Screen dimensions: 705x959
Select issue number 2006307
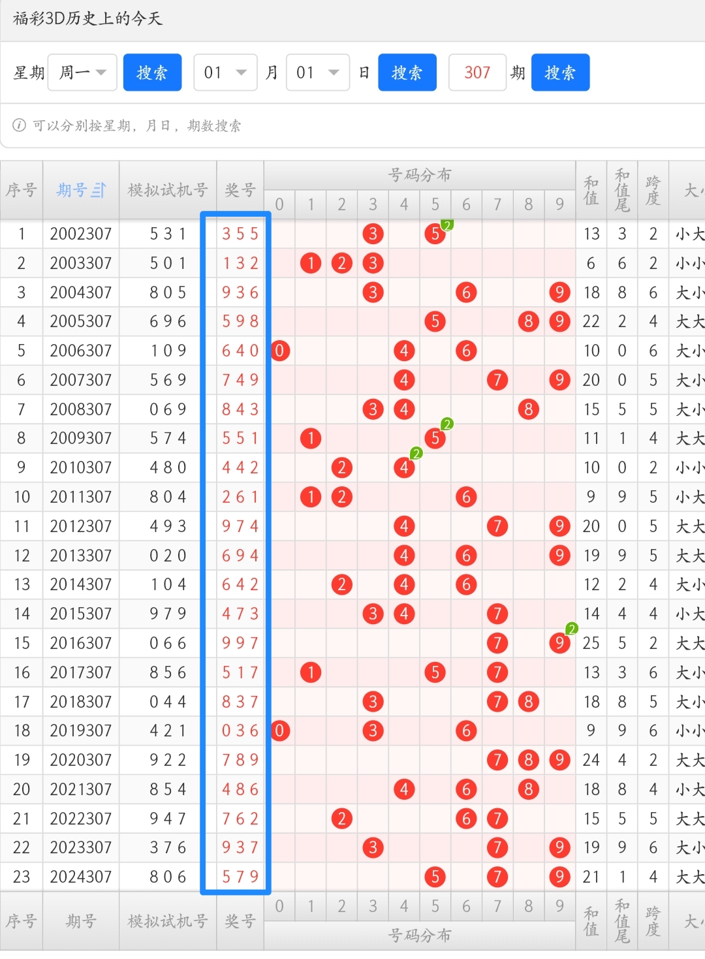[81, 351]
